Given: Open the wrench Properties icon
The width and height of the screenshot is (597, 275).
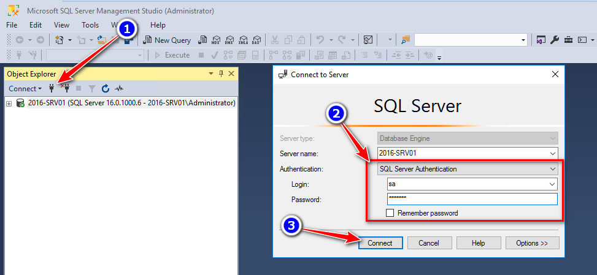Looking at the screenshot, I should [x=555, y=39].
